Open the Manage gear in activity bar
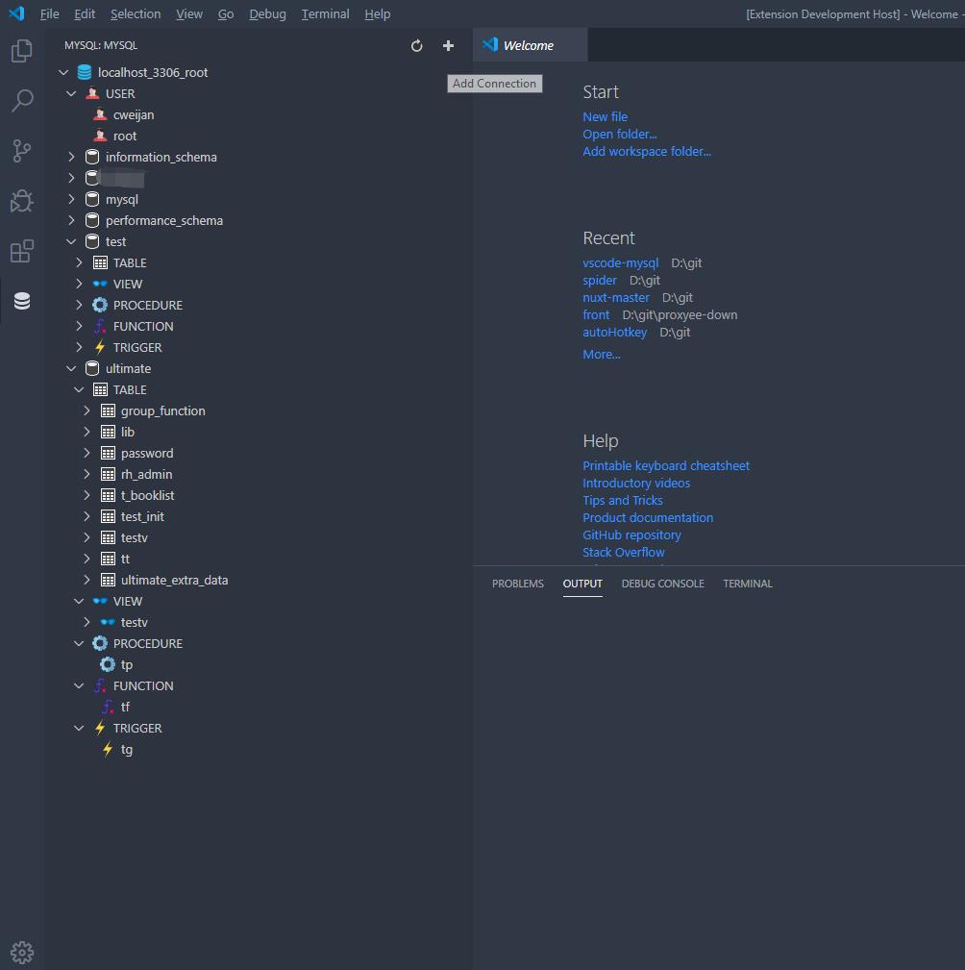The height and width of the screenshot is (970, 965). 22,953
